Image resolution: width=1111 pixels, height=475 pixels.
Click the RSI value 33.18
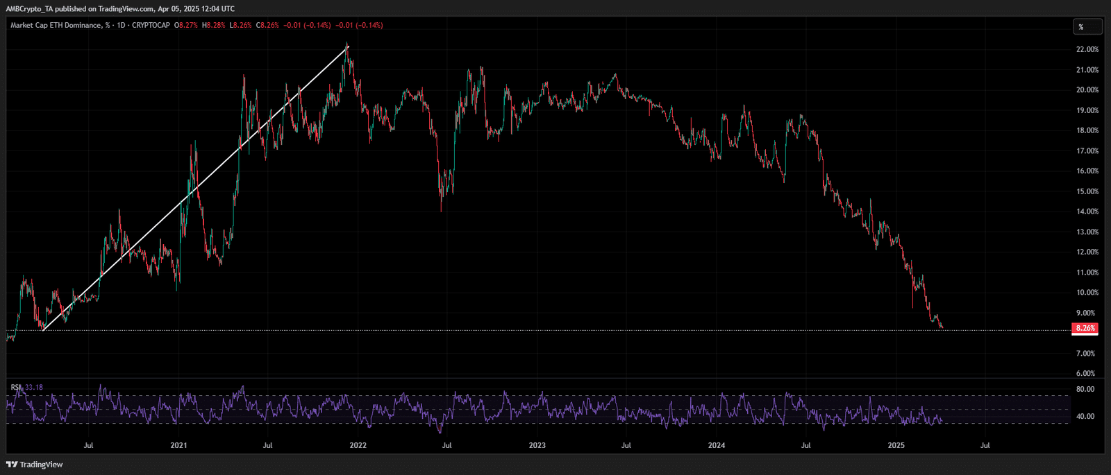tap(33, 387)
